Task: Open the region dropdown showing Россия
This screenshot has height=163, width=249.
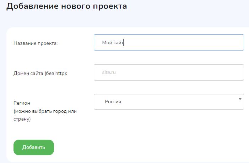Action: [x=169, y=102]
